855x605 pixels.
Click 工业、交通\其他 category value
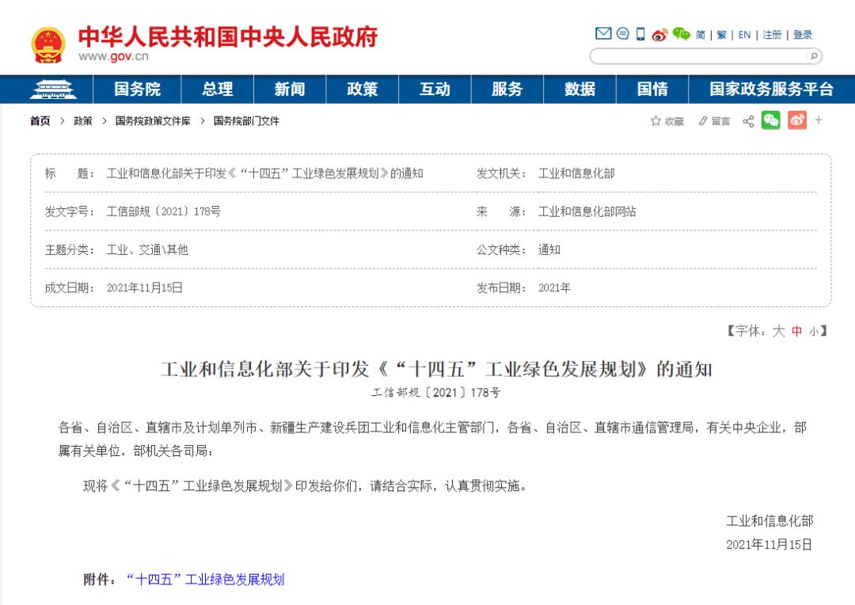(147, 250)
